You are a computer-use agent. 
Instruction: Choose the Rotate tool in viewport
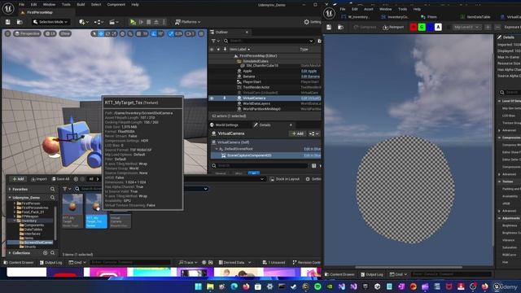107,33
